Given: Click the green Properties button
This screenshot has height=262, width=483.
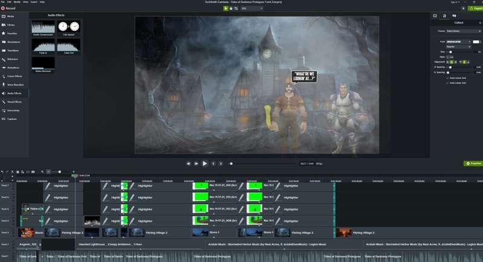Looking at the screenshot, I should (473, 163).
